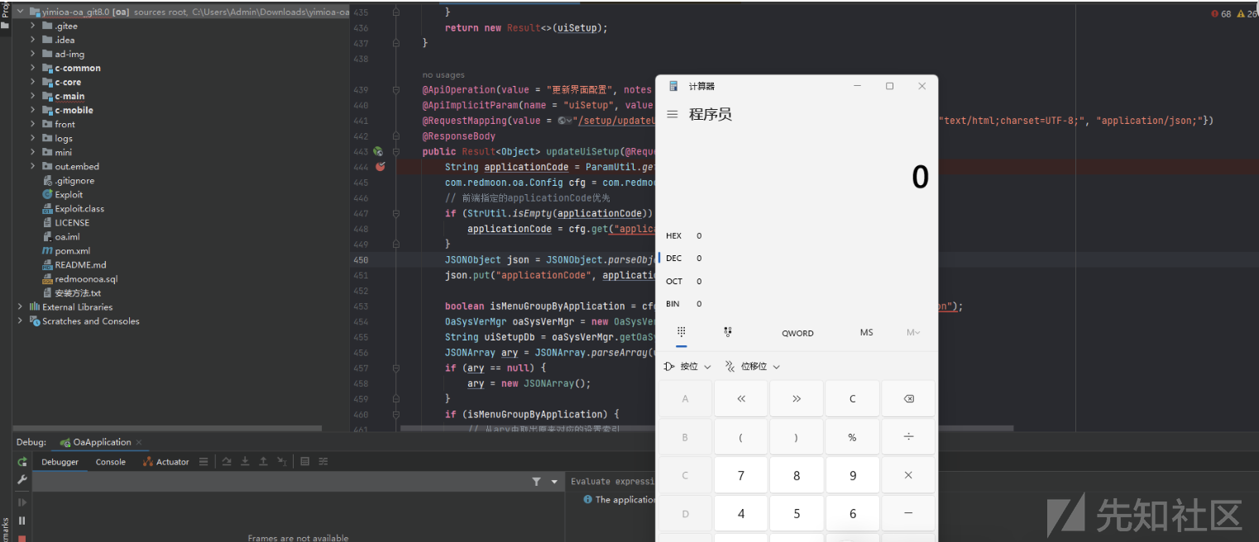
Task: Select the logs folder
Action: (64, 138)
